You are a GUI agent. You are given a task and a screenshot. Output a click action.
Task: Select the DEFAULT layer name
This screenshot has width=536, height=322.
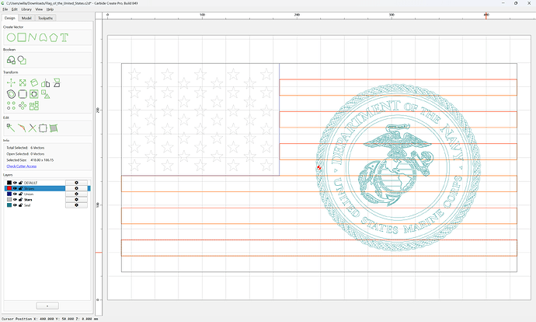coord(30,183)
